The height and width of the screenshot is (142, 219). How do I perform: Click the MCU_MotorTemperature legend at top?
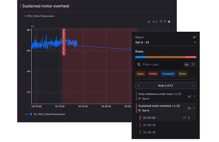click(39, 16)
